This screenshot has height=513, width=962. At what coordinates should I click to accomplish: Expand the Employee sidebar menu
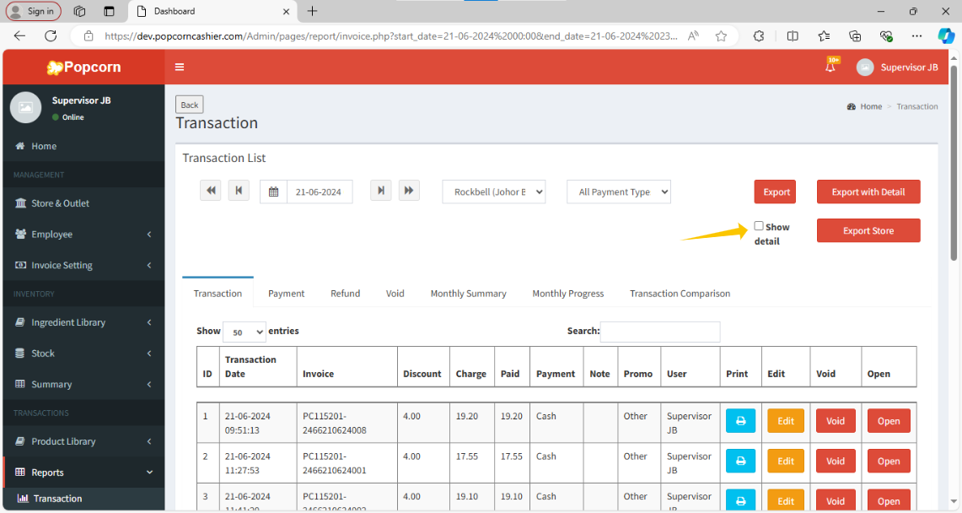(x=83, y=235)
